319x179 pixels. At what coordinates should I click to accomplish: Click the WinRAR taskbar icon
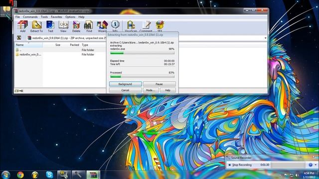[93, 175]
